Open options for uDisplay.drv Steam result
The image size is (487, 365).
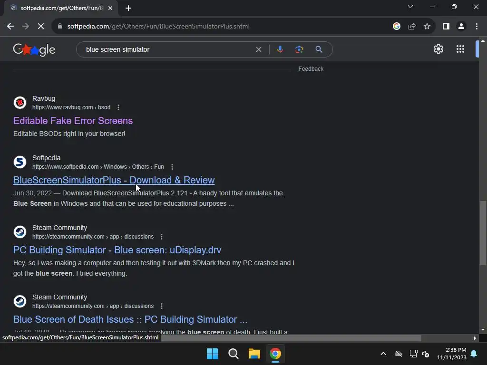tap(162, 237)
